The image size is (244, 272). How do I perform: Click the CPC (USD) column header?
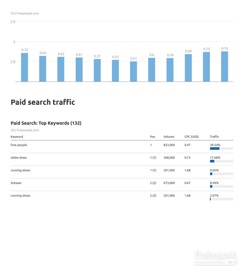[x=192, y=137]
